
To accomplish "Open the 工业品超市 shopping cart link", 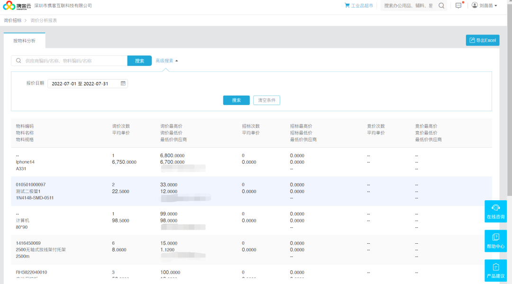I will tap(359, 6).
